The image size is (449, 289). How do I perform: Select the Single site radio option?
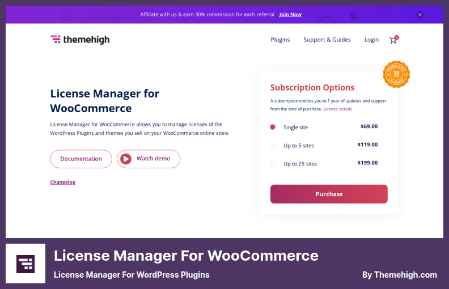pyautogui.click(x=273, y=127)
